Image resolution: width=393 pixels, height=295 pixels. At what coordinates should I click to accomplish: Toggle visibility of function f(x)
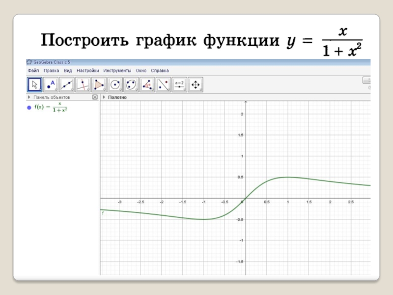(x=29, y=108)
